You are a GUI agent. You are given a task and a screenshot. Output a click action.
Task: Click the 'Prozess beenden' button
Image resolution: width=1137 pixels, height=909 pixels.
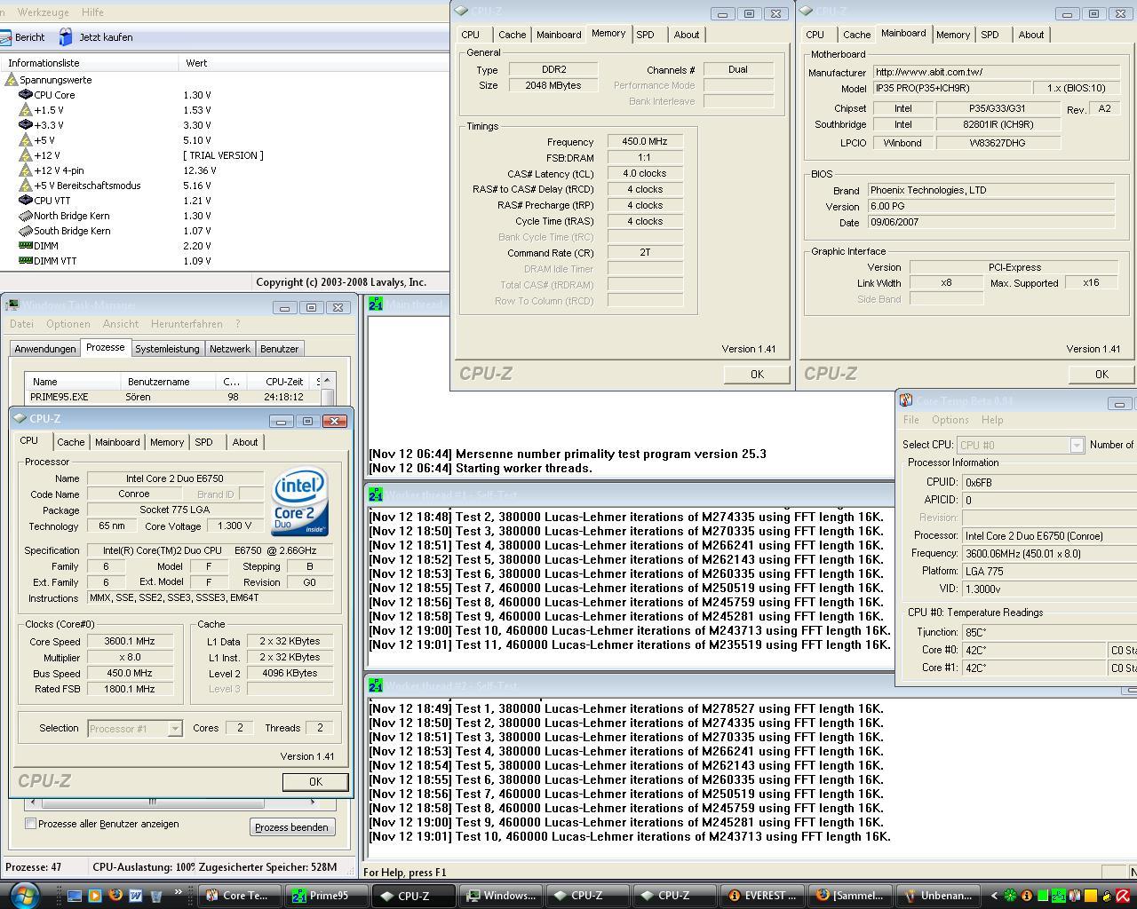click(291, 827)
